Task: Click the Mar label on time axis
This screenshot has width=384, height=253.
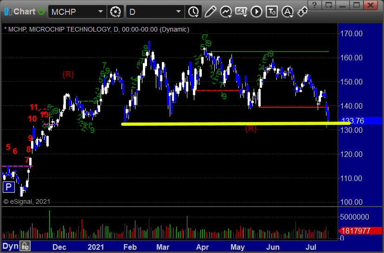Action: coord(163,247)
